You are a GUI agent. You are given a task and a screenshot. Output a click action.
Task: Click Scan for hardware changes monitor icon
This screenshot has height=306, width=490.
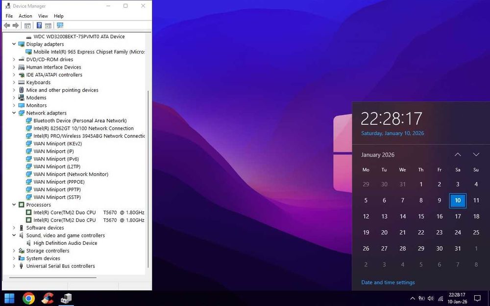(x=60, y=25)
